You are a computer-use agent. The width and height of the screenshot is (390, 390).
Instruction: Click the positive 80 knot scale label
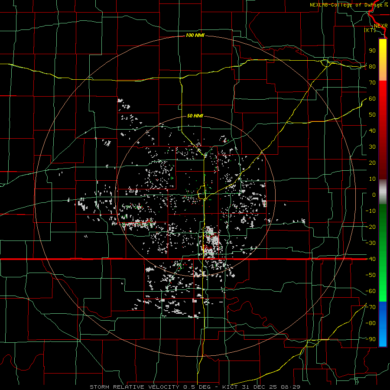(372, 66)
